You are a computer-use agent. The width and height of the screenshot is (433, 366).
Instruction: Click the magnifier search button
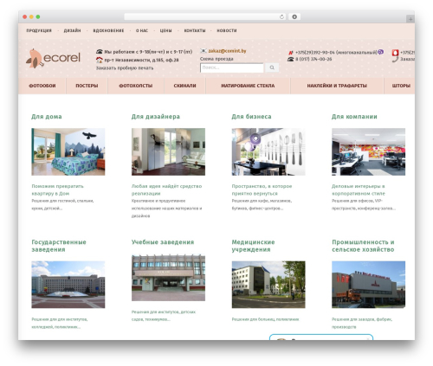tap(272, 67)
